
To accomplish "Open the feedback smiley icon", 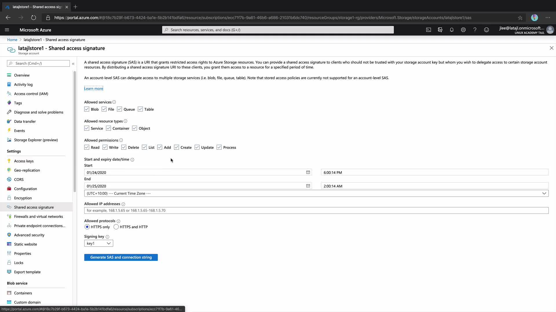I will click(x=487, y=30).
